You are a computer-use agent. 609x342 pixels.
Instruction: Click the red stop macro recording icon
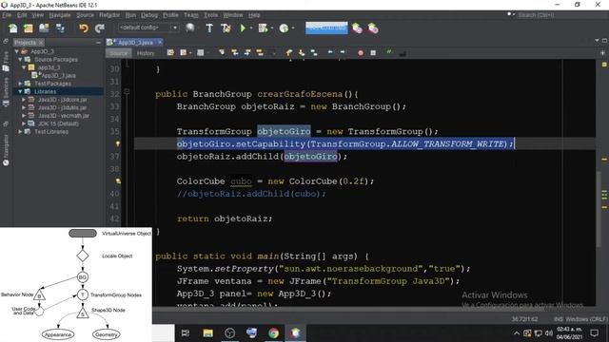361,53
